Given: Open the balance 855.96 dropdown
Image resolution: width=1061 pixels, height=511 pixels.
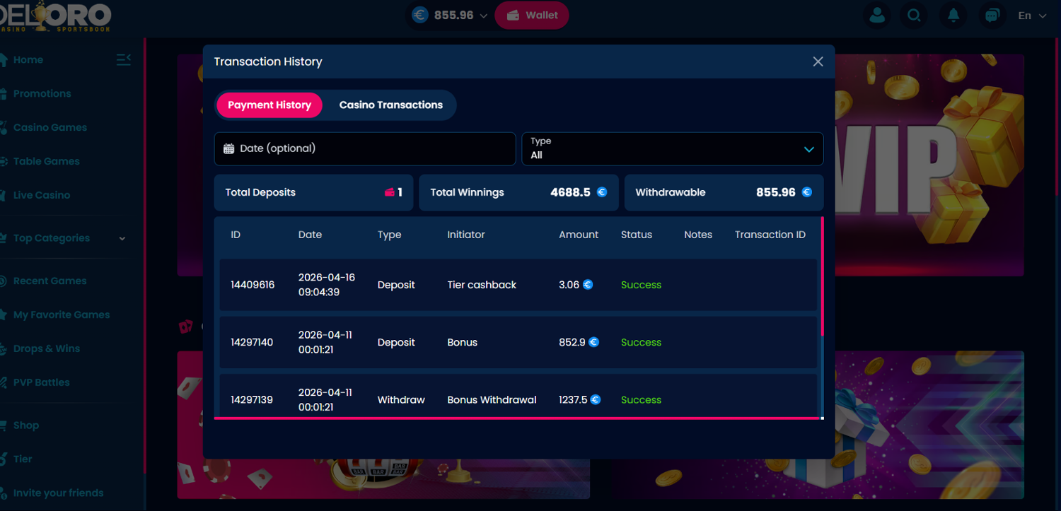Looking at the screenshot, I should coord(450,15).
